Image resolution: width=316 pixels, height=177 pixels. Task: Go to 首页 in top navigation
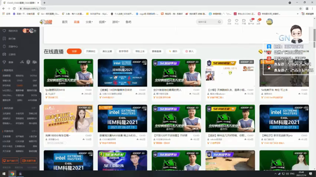tap(65, 22)
